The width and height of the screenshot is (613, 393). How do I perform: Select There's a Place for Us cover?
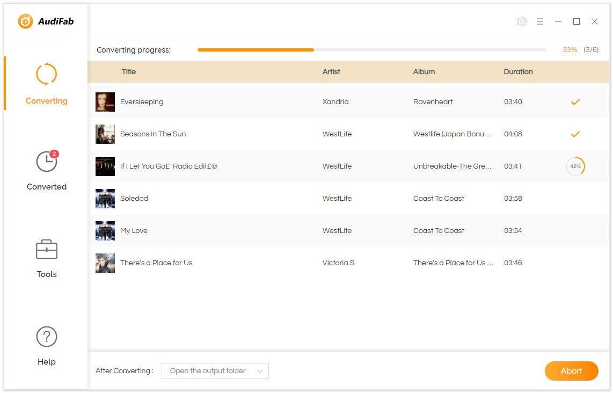(105, 263)
